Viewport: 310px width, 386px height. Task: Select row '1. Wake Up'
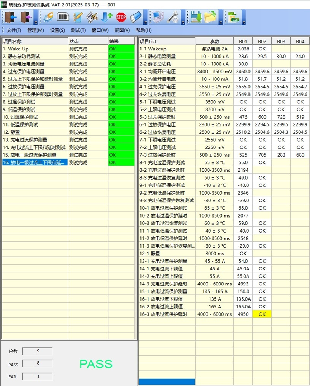click(35, 49)
